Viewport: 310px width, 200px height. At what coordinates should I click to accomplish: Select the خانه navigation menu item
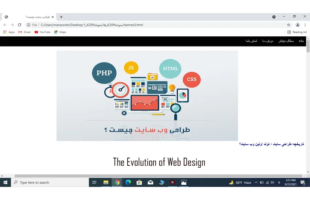pos(301,41)
